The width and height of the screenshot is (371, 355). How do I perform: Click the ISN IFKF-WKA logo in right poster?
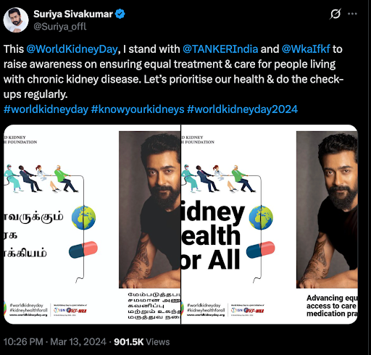(x=248, y=310)
